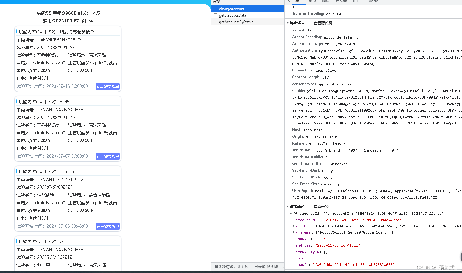Image resolution: width=462 pixels, height=273 pixels.
Task: Select the Host: localhost header
Action: 307,130
